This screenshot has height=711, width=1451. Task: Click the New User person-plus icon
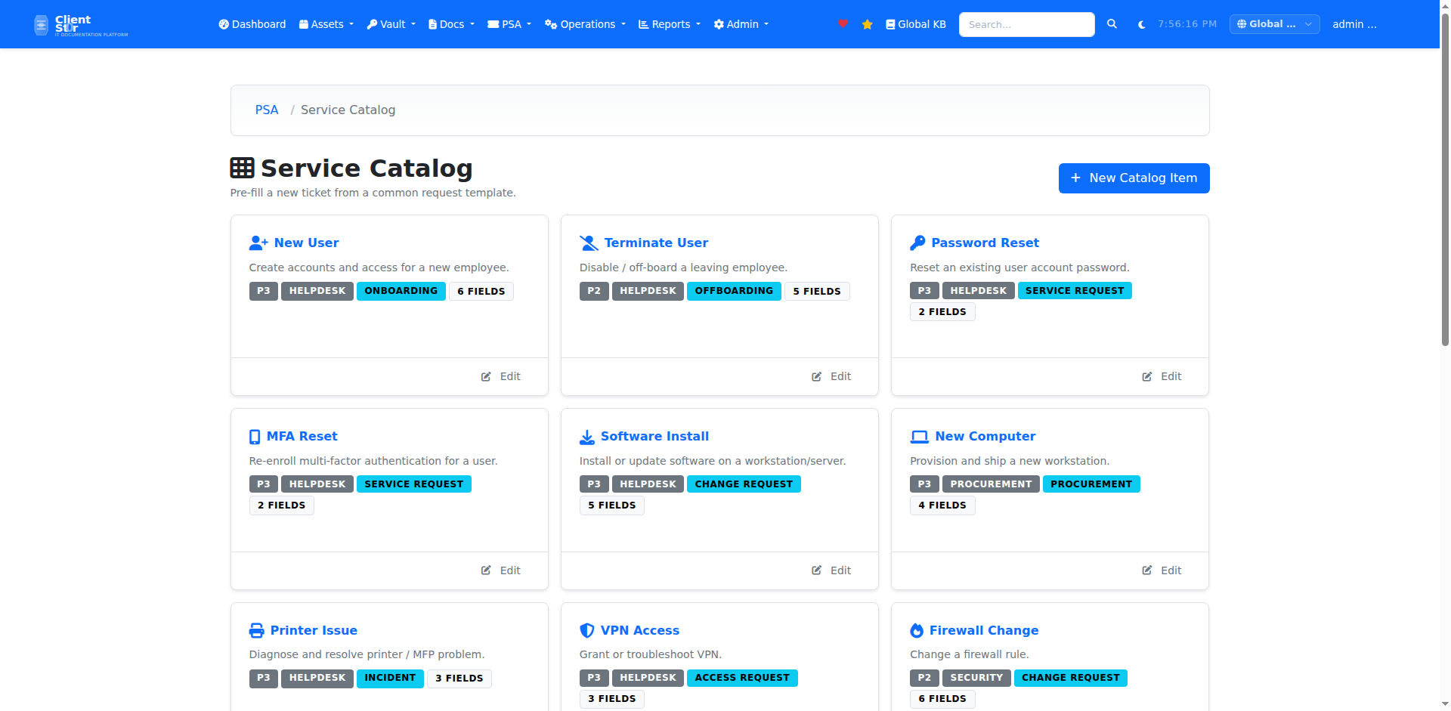tap(258, 243)
